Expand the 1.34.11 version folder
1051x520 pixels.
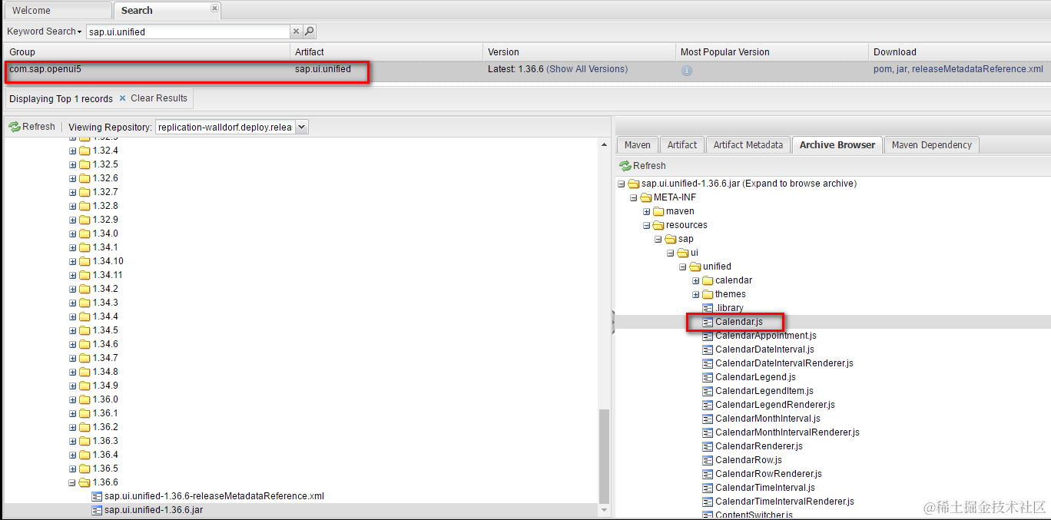coord(72,275)
